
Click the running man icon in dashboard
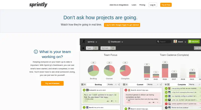[x=83, y=41]
